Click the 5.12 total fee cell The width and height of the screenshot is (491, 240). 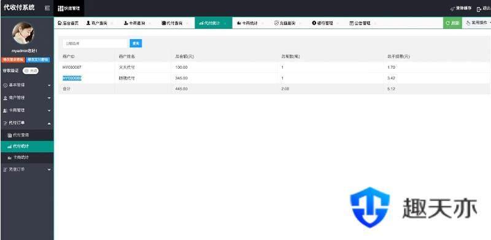tap(391, 89)
